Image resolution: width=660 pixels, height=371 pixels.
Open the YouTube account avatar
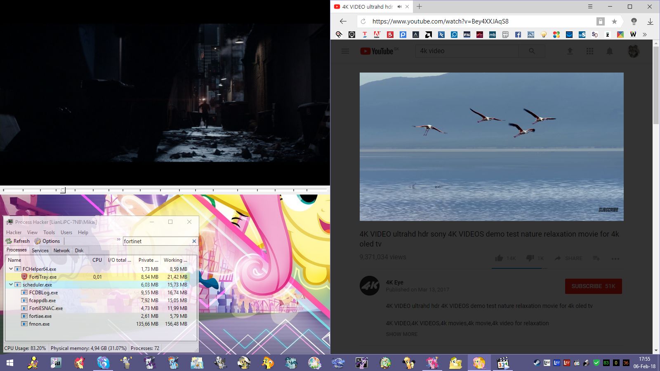(x=634, y=51)
